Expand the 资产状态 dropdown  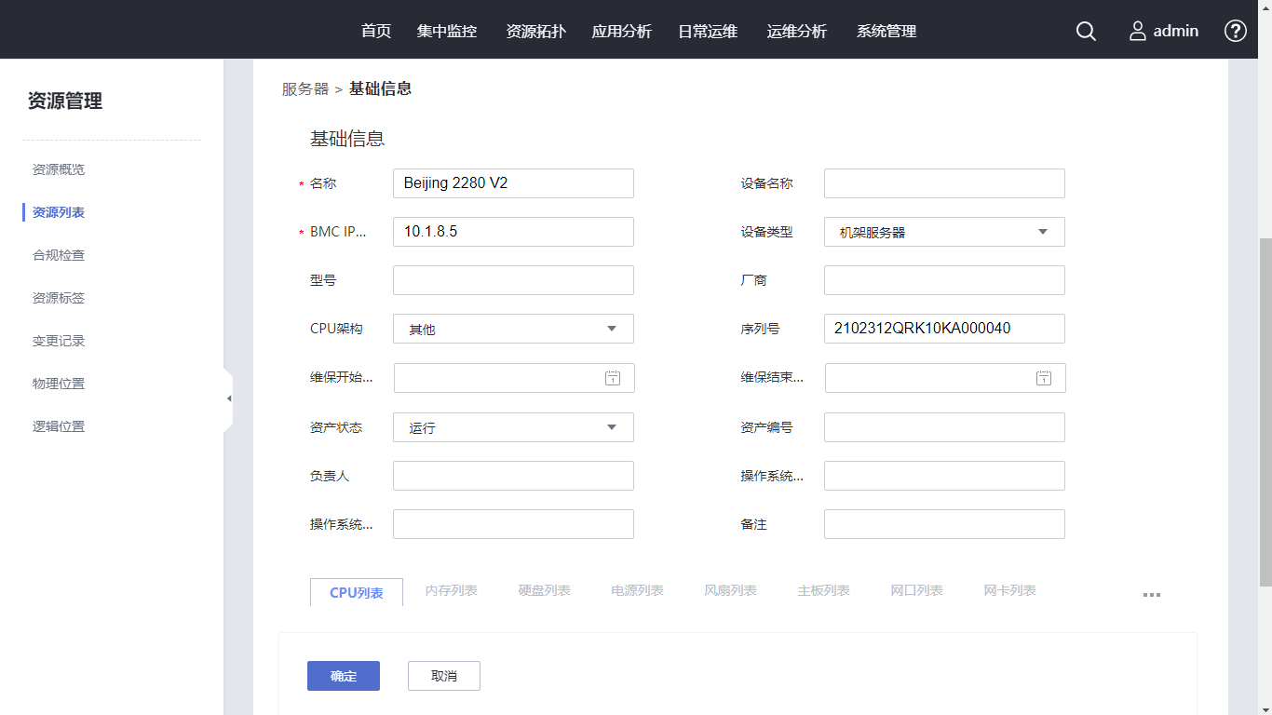[x=611, y=427]
